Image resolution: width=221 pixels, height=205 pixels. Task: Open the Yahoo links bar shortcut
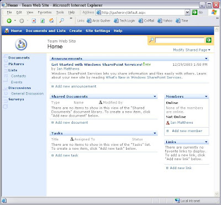165,21
